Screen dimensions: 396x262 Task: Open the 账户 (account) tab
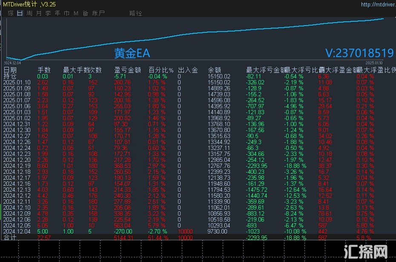(98, 13)
